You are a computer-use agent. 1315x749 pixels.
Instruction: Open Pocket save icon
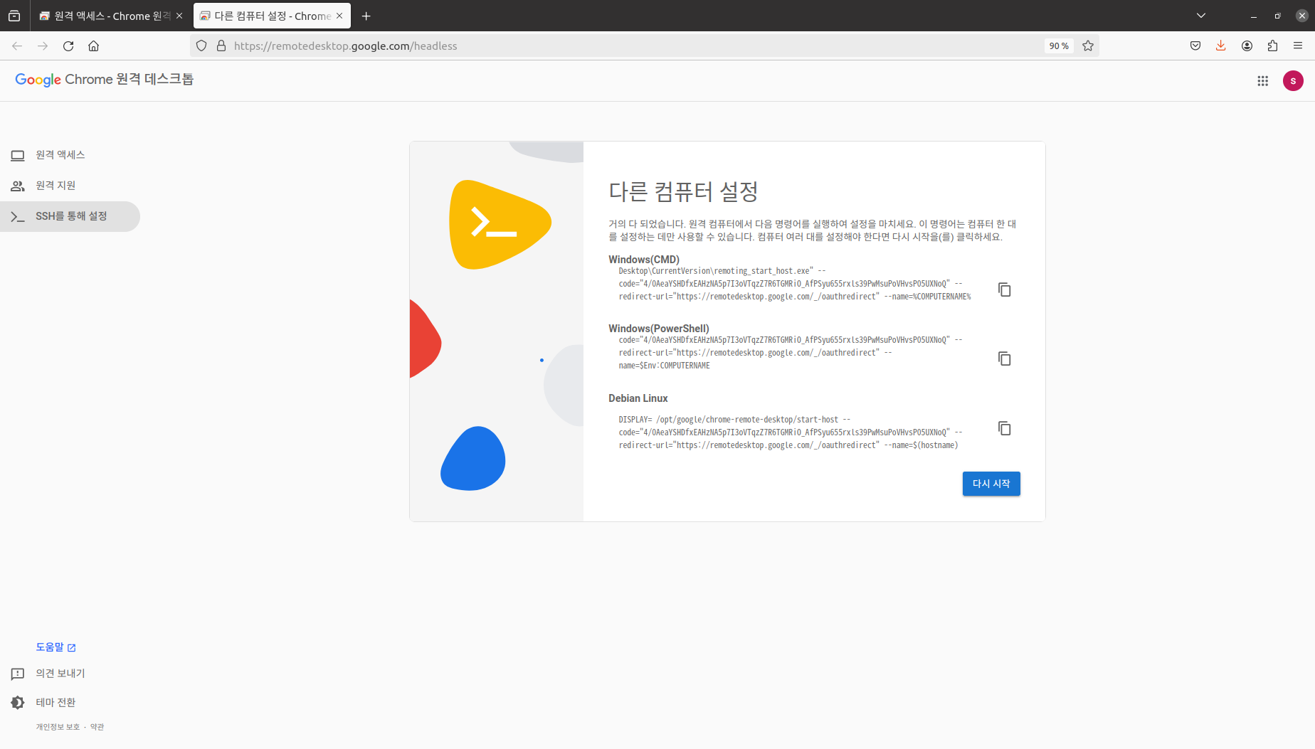1195,46
